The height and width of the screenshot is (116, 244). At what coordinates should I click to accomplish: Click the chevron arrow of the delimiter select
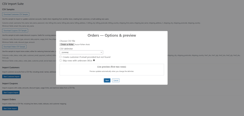[x=101, y=52]
